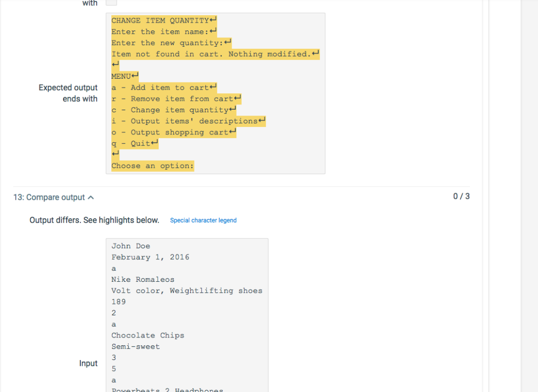Click 'Enter the item name:' line
Image resolution: width=538 pixels, height=392 pixels.
pos(164,32)
